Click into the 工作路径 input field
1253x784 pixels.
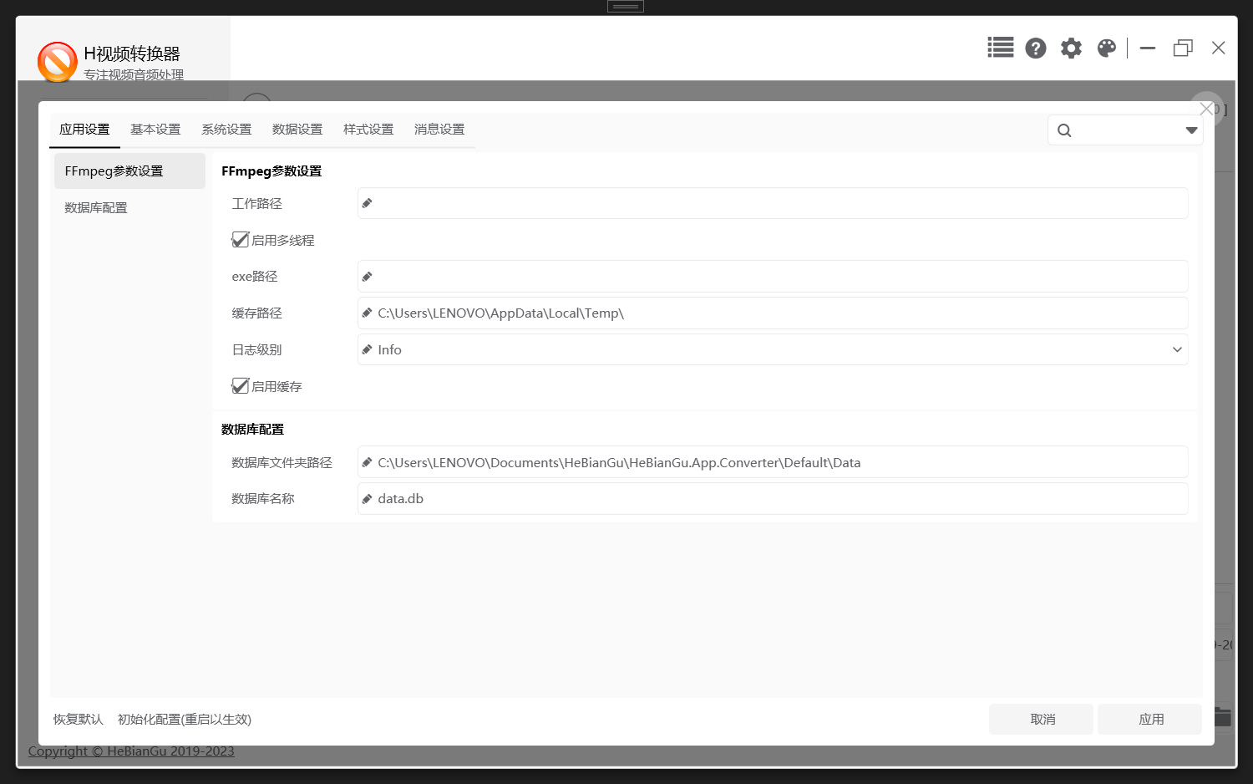coord(773,203)
